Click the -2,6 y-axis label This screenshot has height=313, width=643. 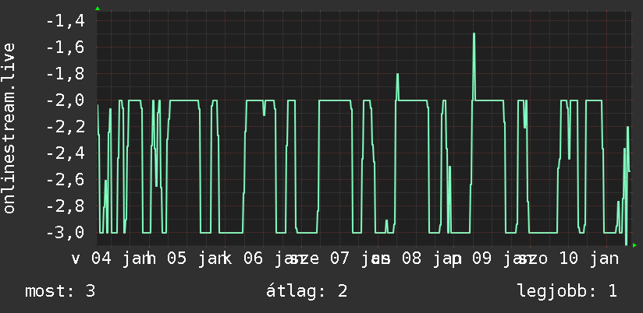tap(66, 180)
